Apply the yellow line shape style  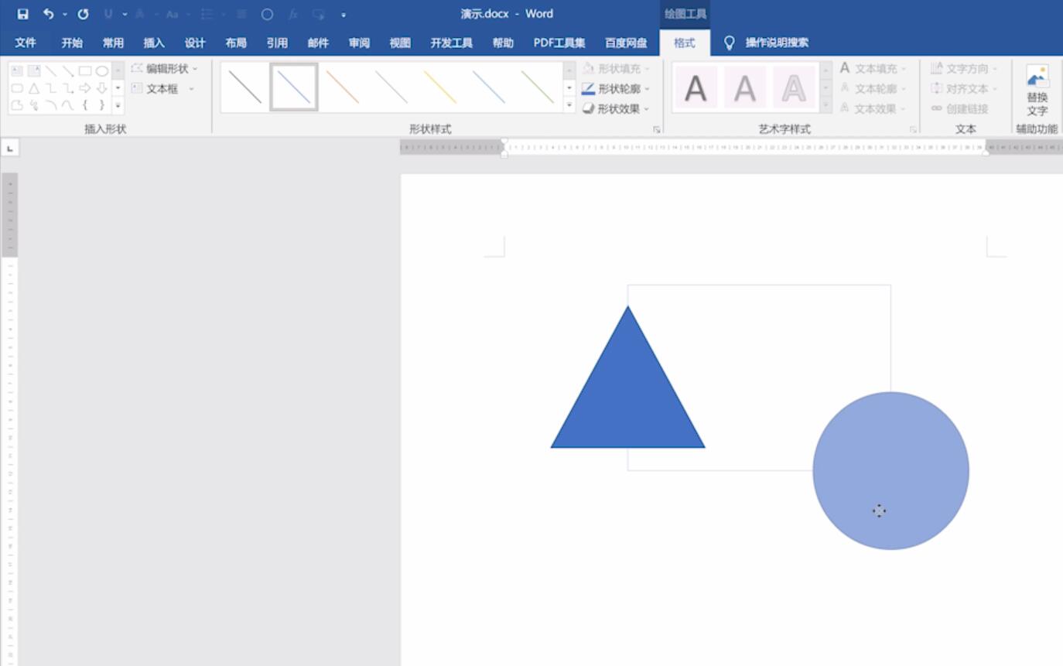coord(440,87)
